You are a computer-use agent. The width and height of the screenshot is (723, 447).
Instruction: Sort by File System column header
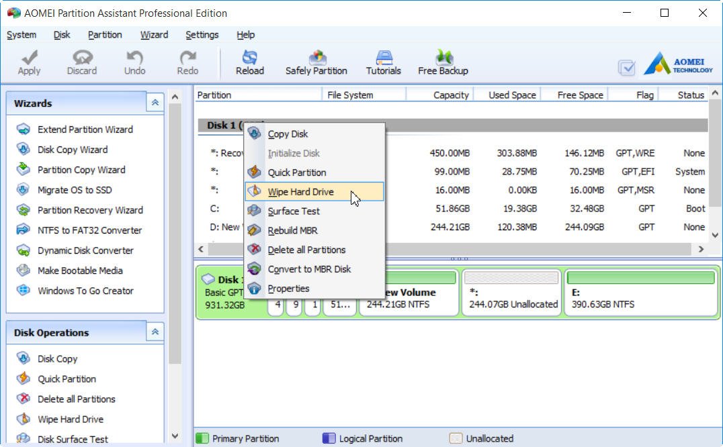click(x=364, y=95)
